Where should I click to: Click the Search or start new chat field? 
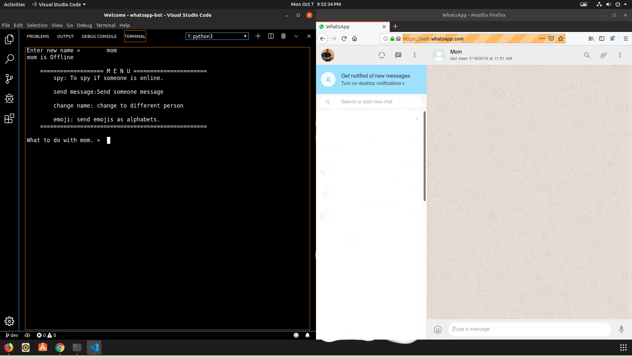371,102
